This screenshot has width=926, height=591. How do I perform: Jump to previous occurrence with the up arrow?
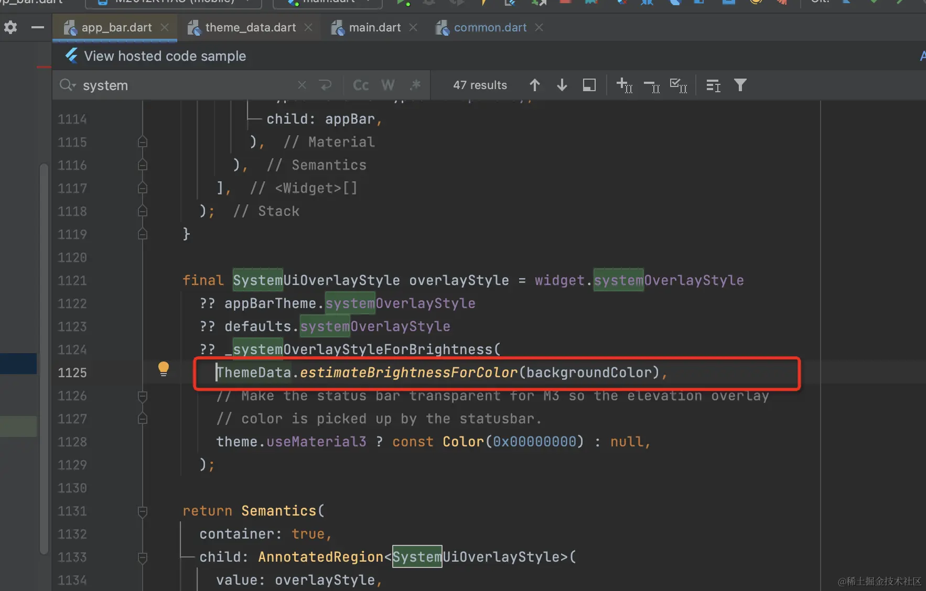pos(535,85)
